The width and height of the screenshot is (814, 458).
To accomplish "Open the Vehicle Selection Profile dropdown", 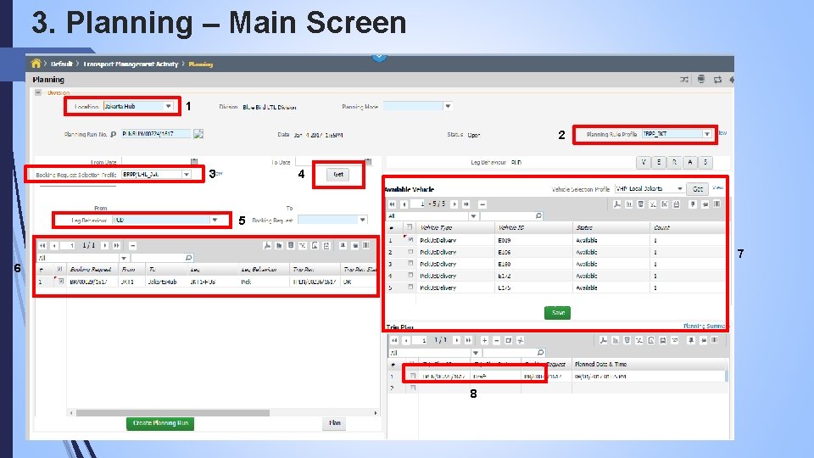I will 679,188.
